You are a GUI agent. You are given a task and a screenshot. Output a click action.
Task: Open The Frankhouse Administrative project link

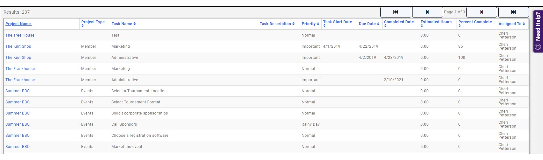[20, 80]
